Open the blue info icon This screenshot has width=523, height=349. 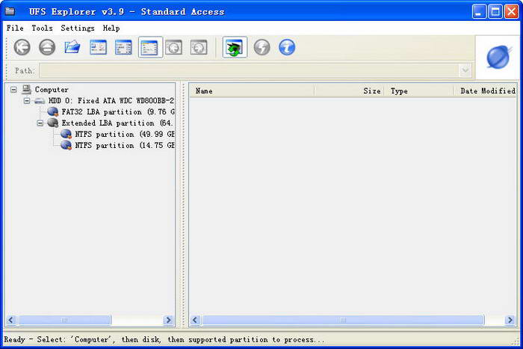click(287, 47)
